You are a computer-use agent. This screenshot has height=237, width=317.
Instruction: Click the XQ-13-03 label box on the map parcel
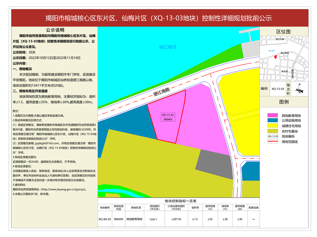(x=168, y=114)
